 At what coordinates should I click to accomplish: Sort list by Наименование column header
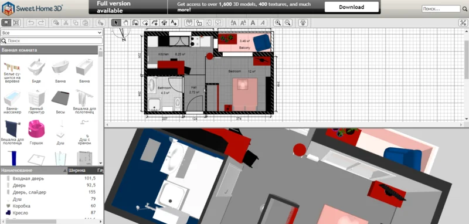click(x=34, y=170)
